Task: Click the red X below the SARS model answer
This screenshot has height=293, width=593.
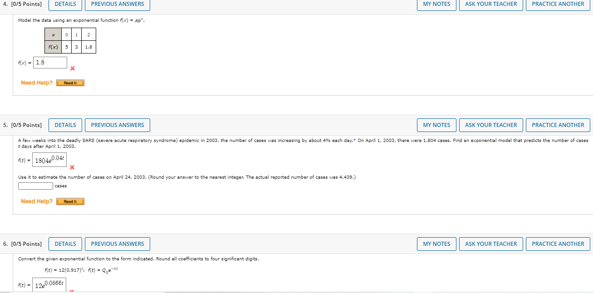Action: (x=71, y=167)
